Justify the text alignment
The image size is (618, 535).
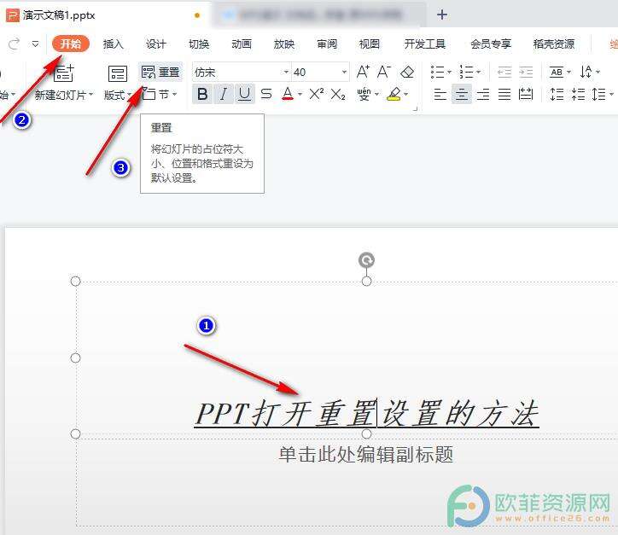click(x=504, y=94)
